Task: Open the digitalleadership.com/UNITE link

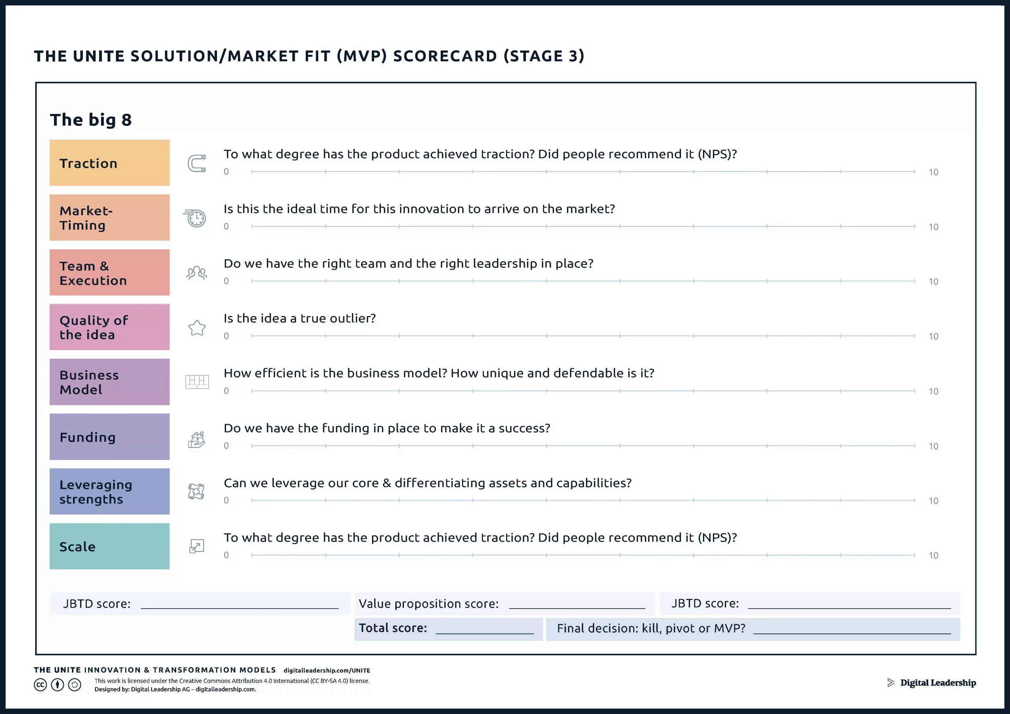Action: 327,671
